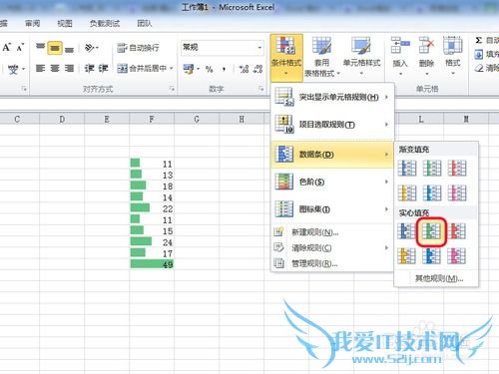The image size is (499, 374).
Task: Open Color Scales (色阶) submenu
Action: [x=332, y=182]
